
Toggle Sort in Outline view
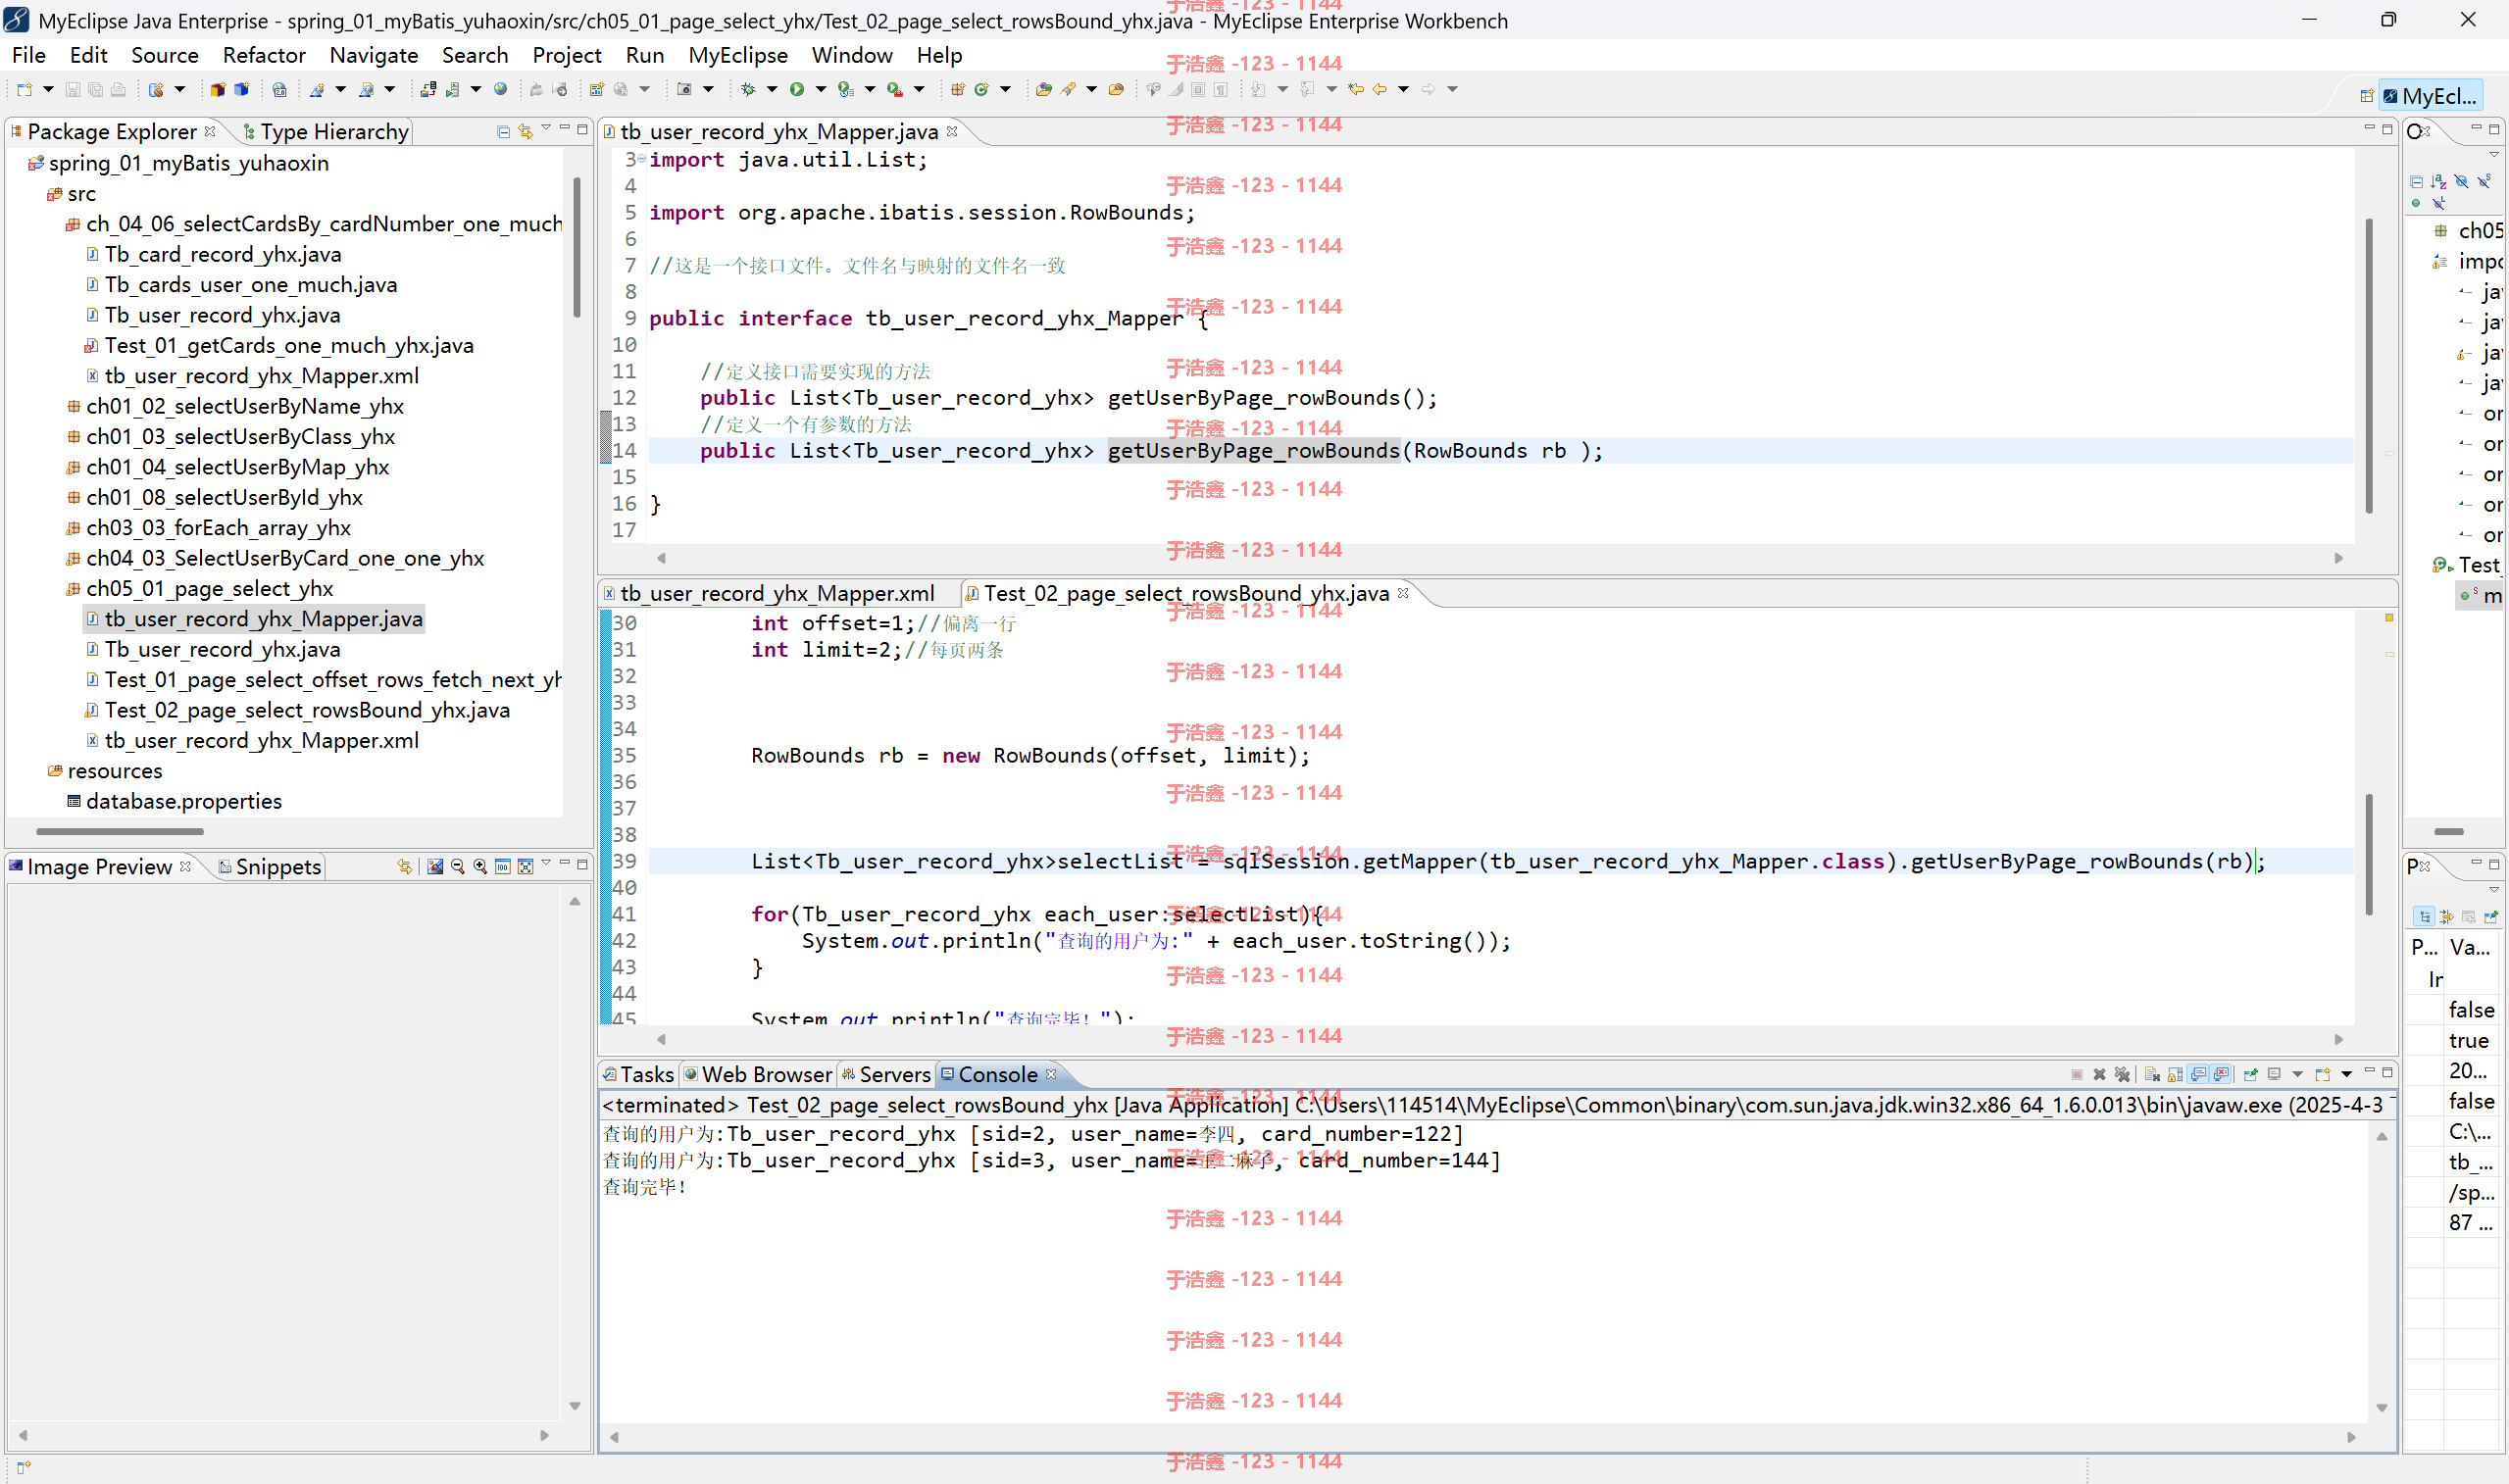tap(2439, 182)
